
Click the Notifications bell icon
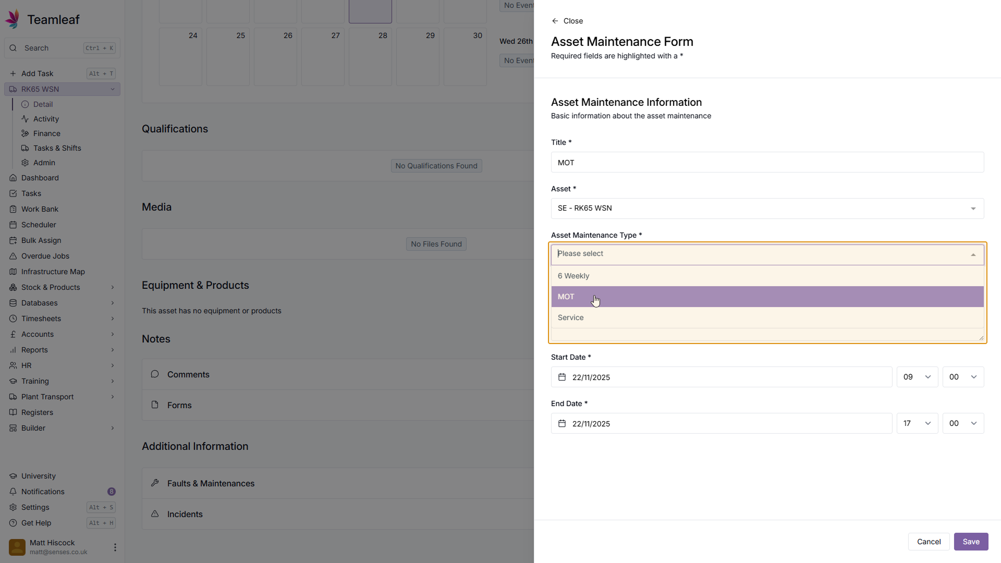coord(13,492)
